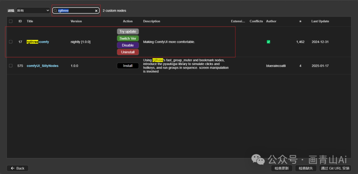
Task: Click the Extensi... column header
Action: click(x=238, y=21)
